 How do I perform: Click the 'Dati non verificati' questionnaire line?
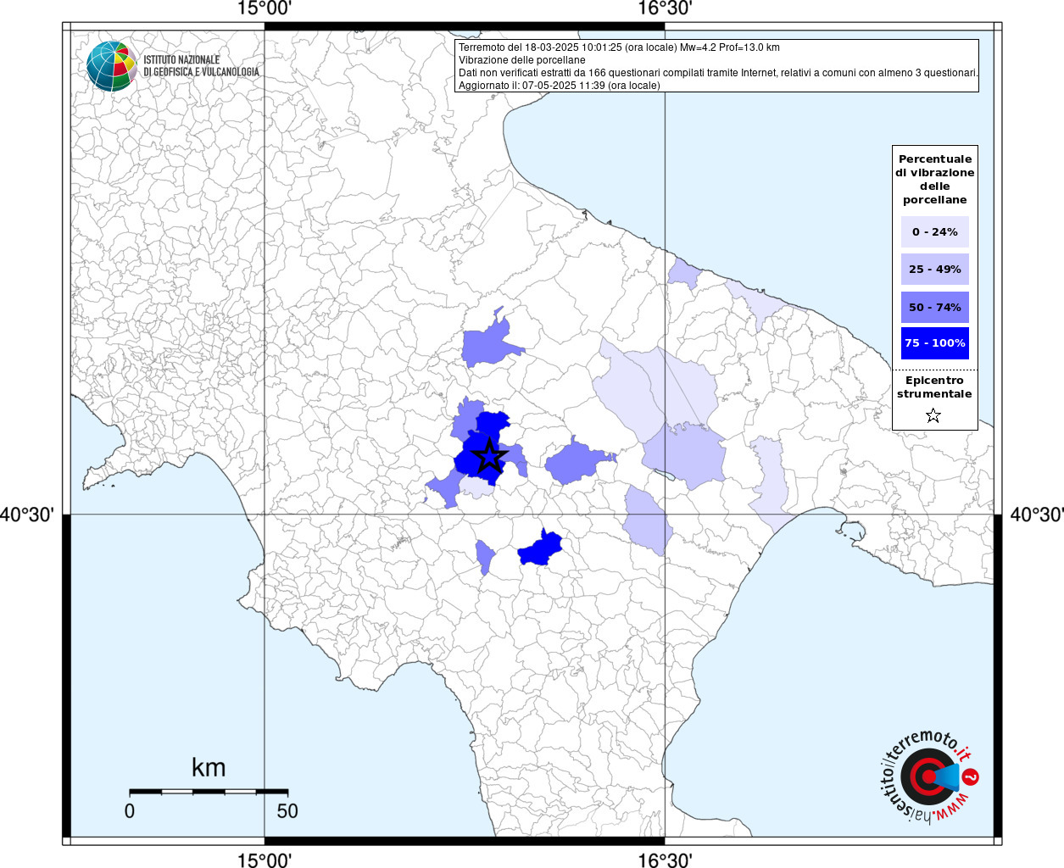coord(718,73)
